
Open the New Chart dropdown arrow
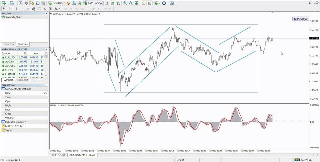click(7, 3)
